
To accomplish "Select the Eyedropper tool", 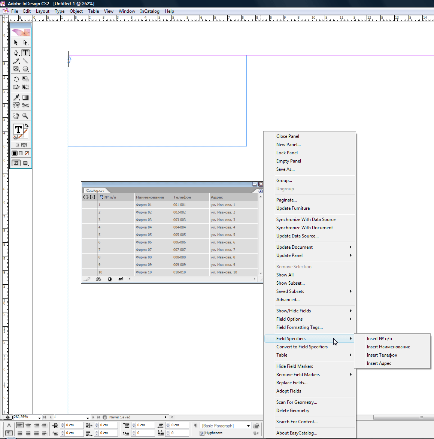I will [16, 97].
